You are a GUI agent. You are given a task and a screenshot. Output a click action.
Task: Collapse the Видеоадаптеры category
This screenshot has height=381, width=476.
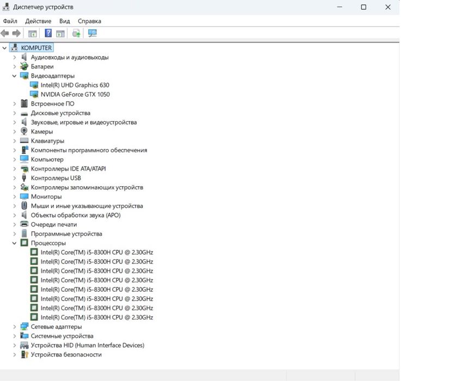pyautogui.click(x=14, y=76)
